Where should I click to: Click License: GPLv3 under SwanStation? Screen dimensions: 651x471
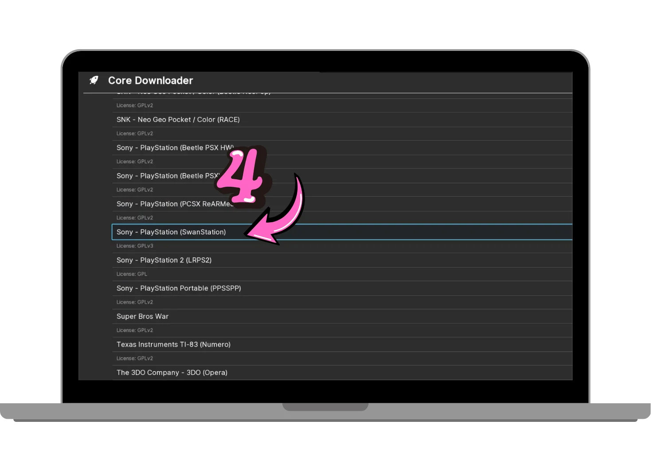135,246
